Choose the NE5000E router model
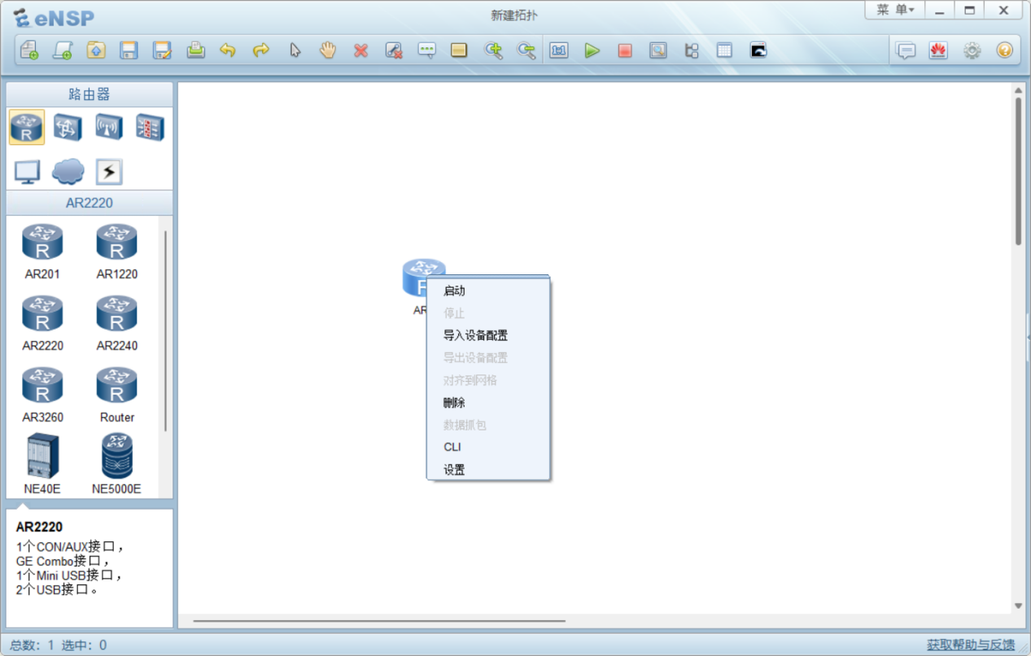Viewport: 1031px width, 656px height. pyautogui.click(x=116, y=464)
